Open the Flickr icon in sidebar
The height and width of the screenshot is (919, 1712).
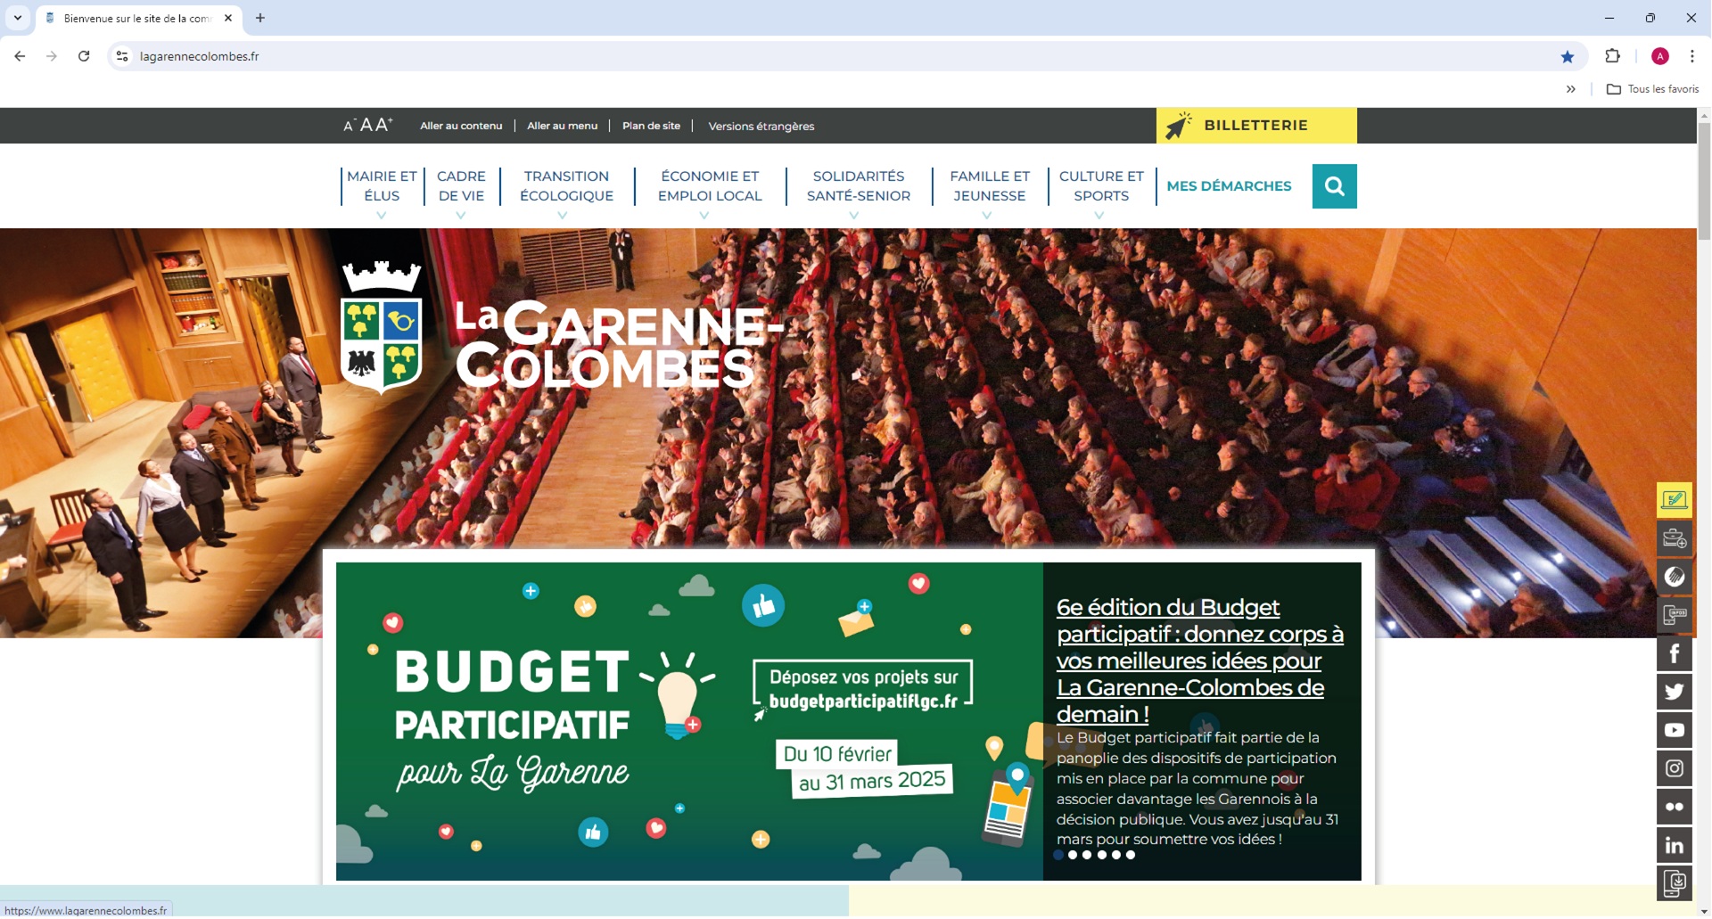(1674, 808)
